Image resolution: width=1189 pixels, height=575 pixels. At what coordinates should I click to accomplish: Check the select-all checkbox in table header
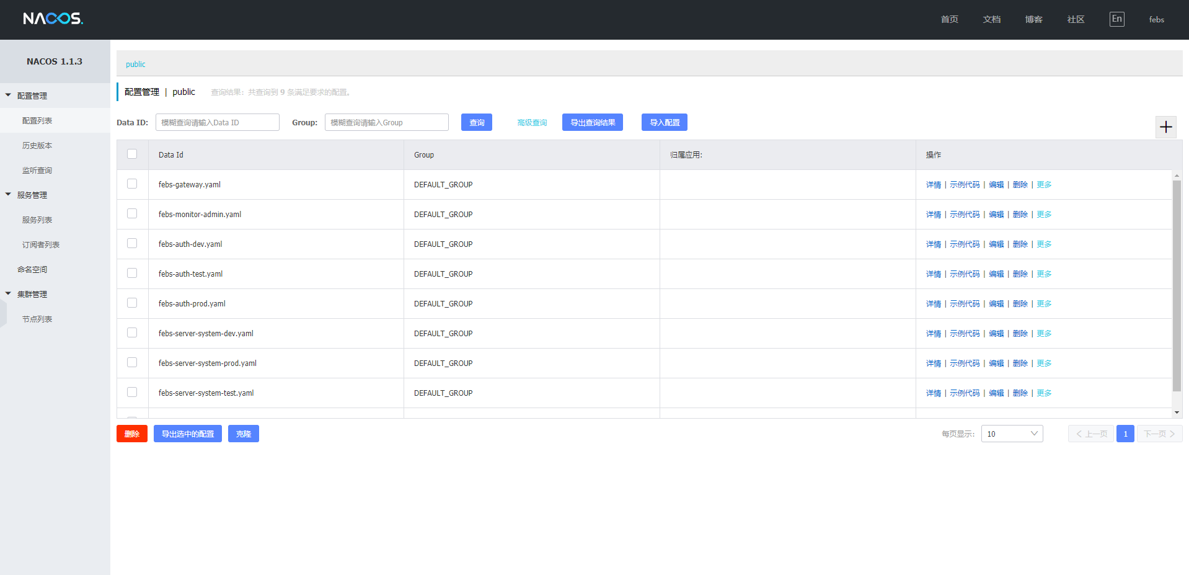(x=132, y=153)
